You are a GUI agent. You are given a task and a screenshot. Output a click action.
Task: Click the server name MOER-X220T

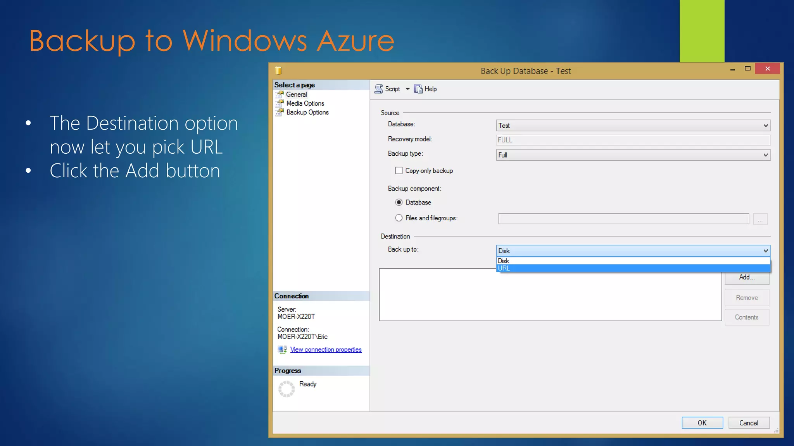pos(296,317)
